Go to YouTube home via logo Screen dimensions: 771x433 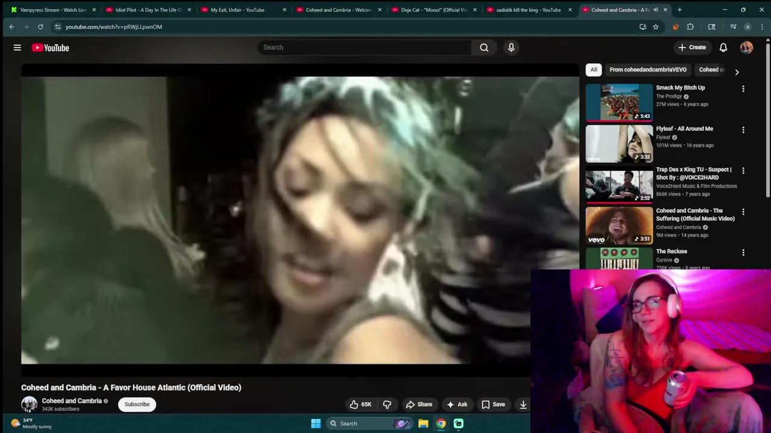click(51, 48)
